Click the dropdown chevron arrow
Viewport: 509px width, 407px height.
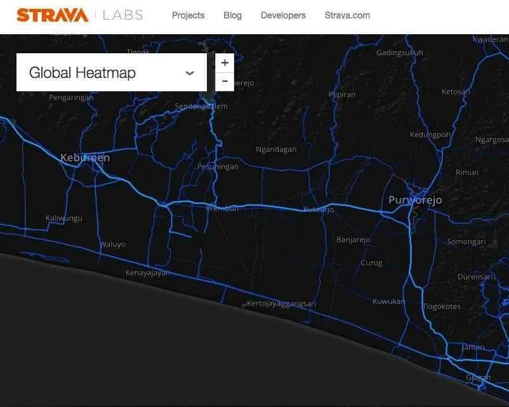pos(190,73)
